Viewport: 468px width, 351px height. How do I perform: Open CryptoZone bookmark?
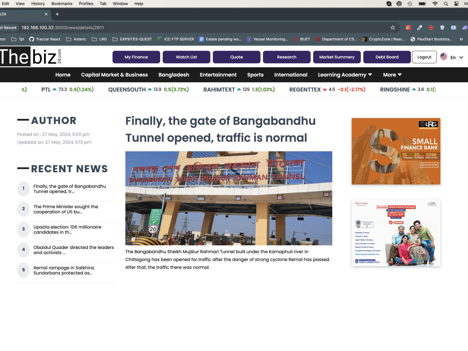[384, 39]
